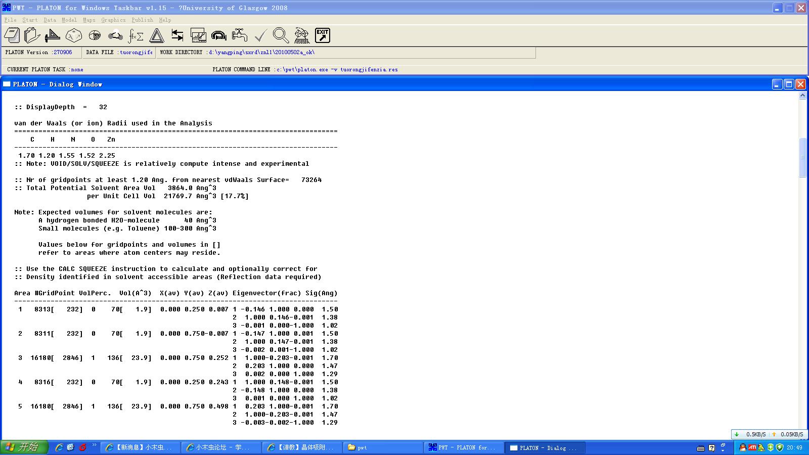This screenshot has width=809, height=455.
Task: Click the water tap toolbar icon
Action: pos(240,35)
